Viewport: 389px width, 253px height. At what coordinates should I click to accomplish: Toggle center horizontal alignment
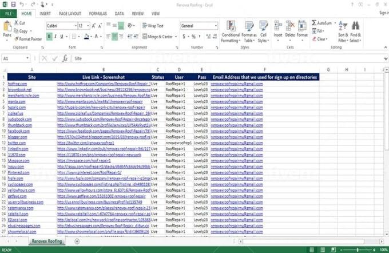coord(114,37)
